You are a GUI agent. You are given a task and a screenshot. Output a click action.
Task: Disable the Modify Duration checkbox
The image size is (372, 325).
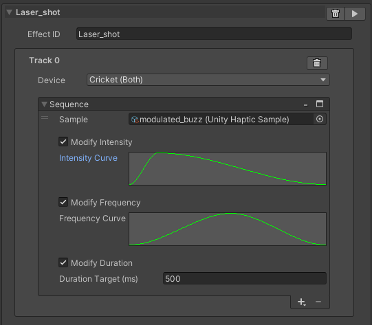point(63,262)
